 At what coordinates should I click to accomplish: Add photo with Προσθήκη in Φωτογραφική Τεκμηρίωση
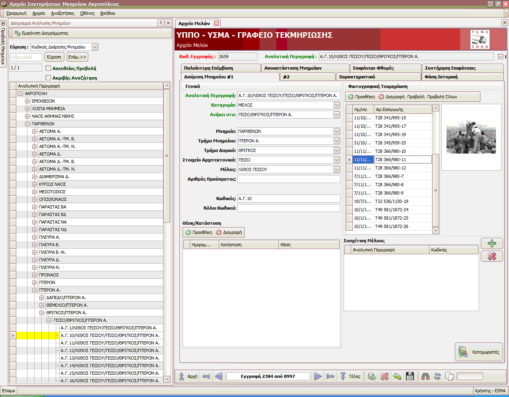(361, 97)
